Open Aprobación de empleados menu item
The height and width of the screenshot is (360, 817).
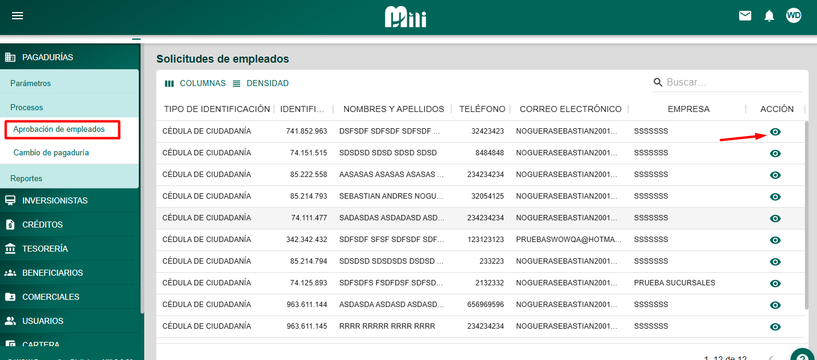[x=59, y=129]
